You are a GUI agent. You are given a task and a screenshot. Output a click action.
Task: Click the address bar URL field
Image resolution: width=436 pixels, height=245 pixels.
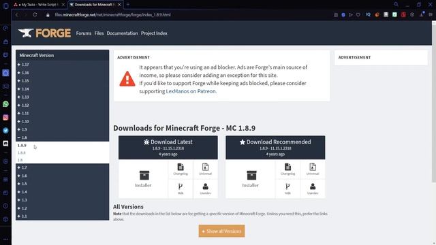click(112, 15)
